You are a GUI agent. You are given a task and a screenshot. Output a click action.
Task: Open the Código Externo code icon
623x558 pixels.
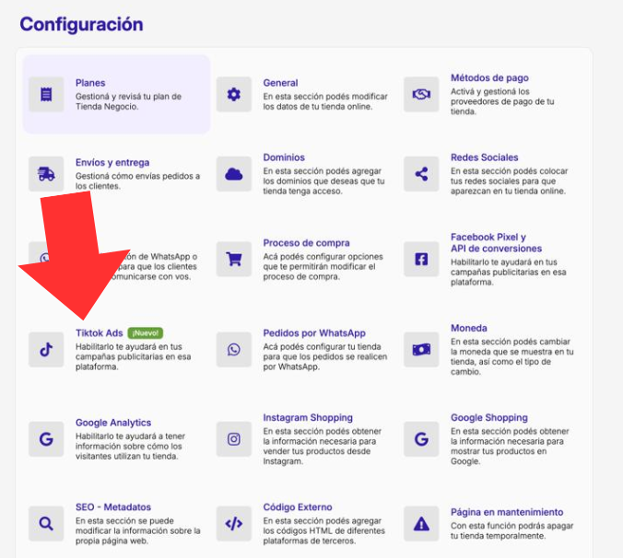pos(234,524)
